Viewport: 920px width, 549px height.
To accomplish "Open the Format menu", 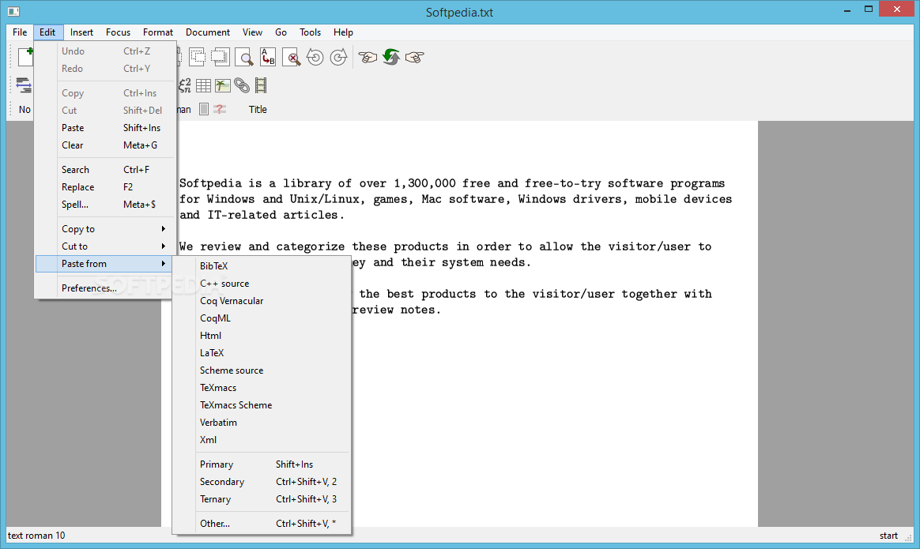I will [158, 32].
